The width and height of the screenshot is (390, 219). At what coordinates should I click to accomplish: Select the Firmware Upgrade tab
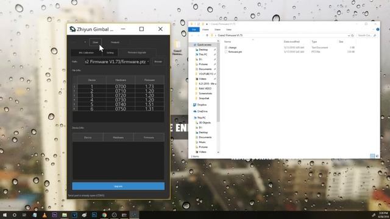(x=136, y=52)
